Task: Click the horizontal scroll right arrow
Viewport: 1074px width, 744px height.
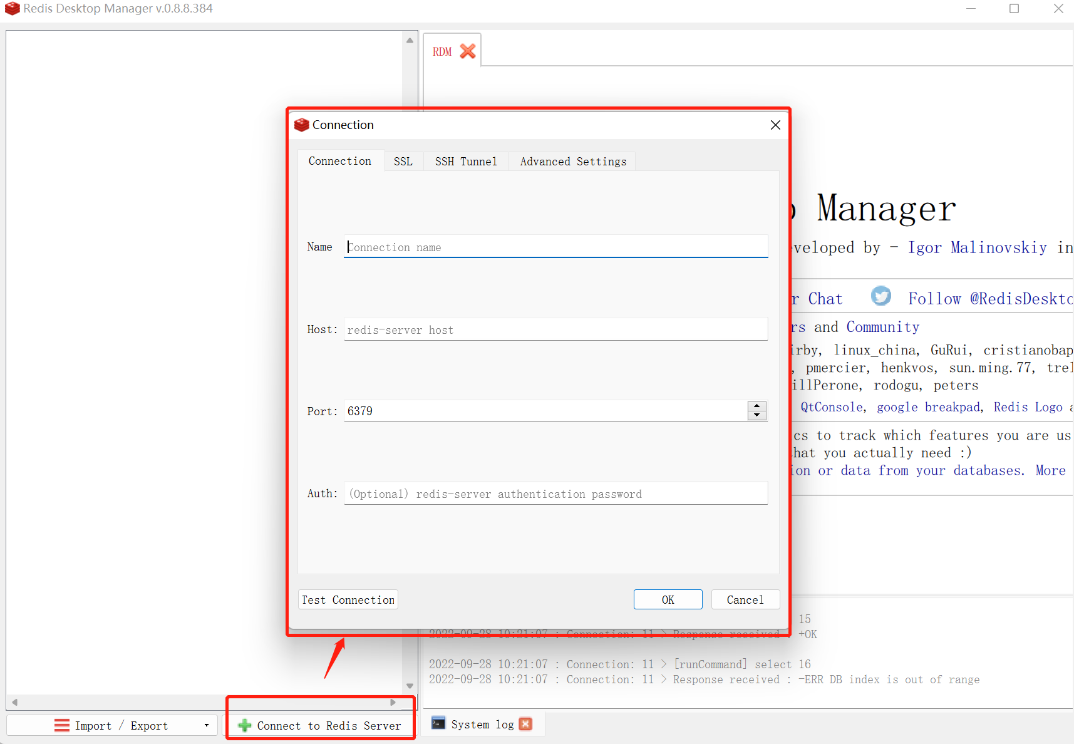Action: 393,702
